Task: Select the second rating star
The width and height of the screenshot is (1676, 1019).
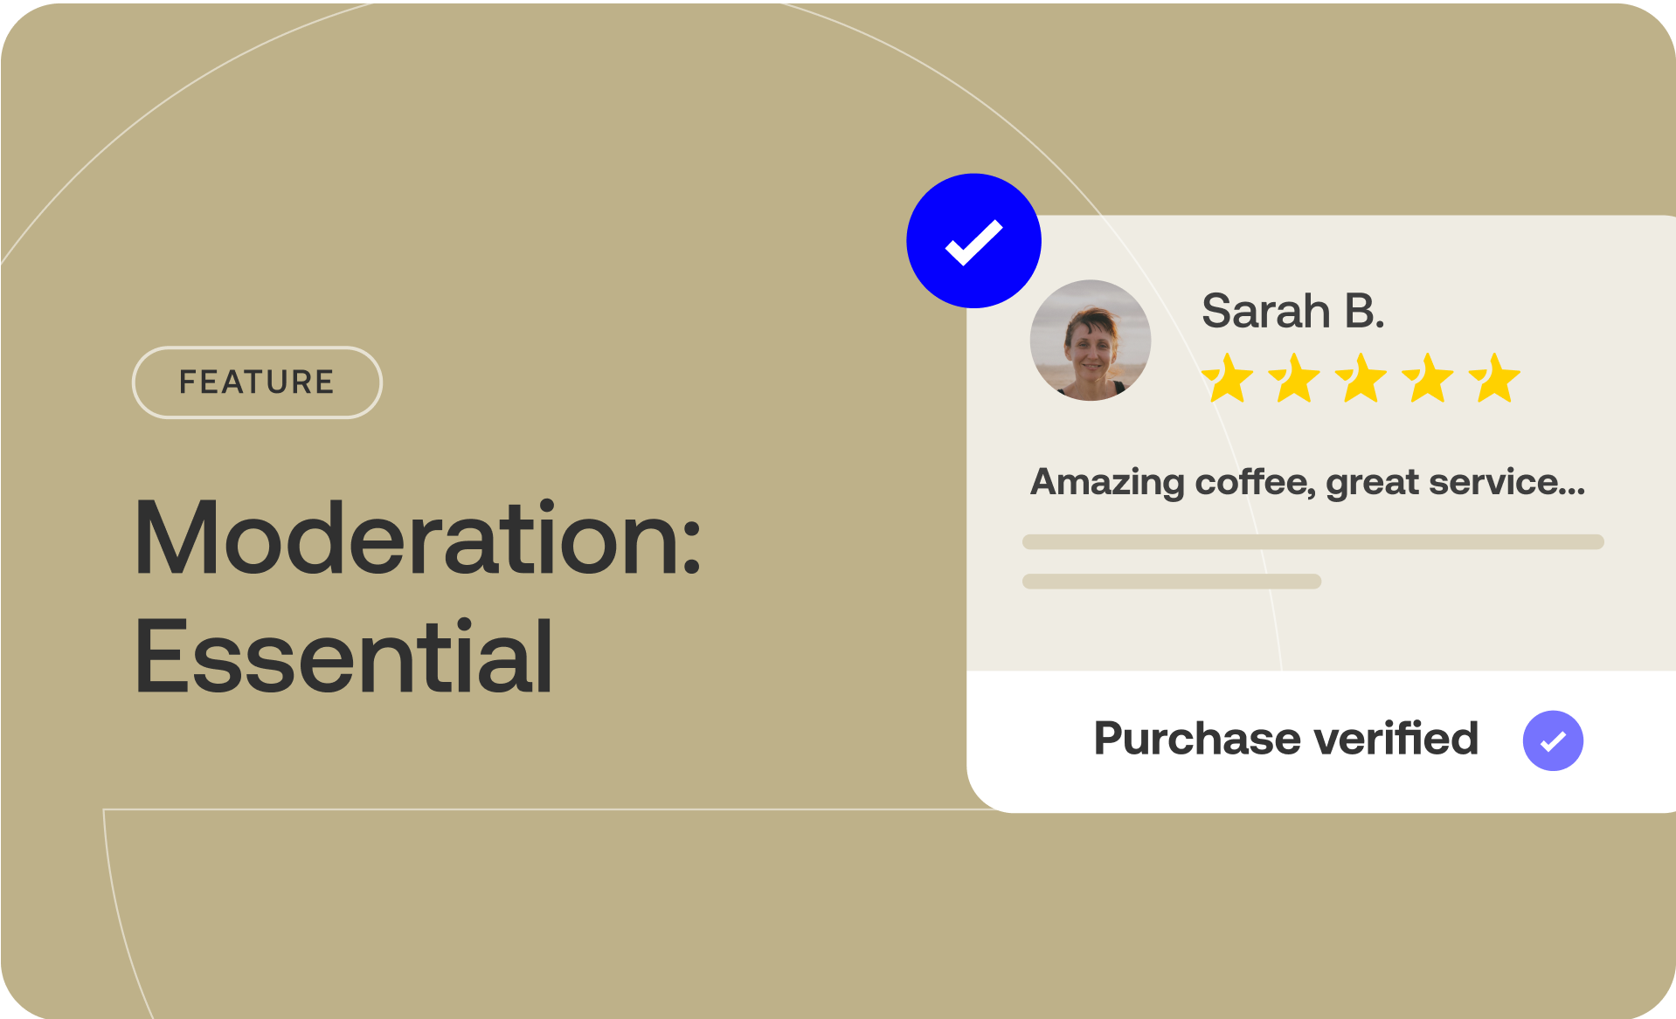Action: (1294, 380)
